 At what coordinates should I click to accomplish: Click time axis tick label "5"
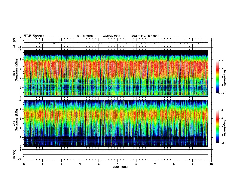click(117, 164)
